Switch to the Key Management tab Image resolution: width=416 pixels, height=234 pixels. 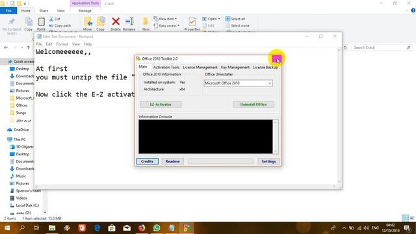tap(235, 68)
